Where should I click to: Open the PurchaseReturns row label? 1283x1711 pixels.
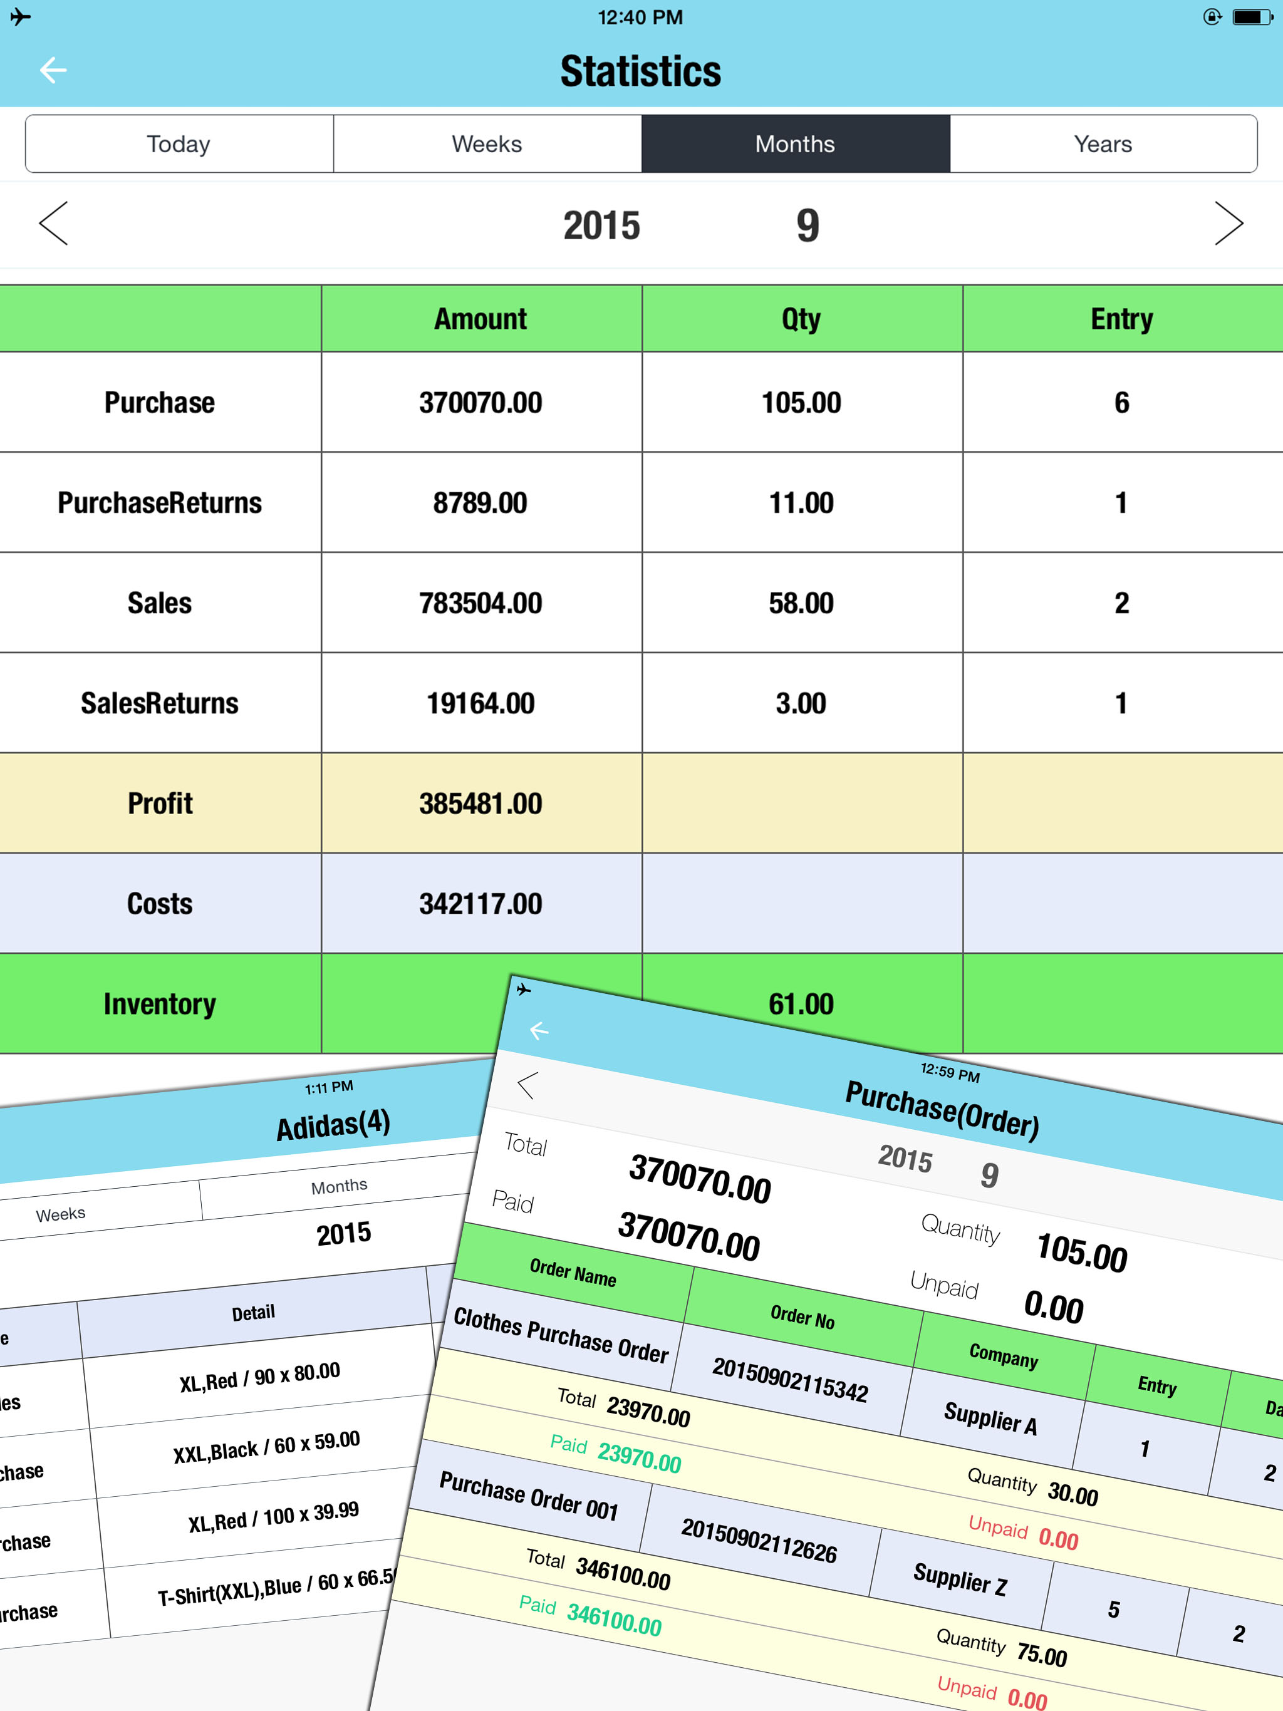160,503
